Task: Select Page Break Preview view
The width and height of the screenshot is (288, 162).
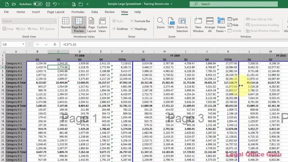Action: coord(79,25)
